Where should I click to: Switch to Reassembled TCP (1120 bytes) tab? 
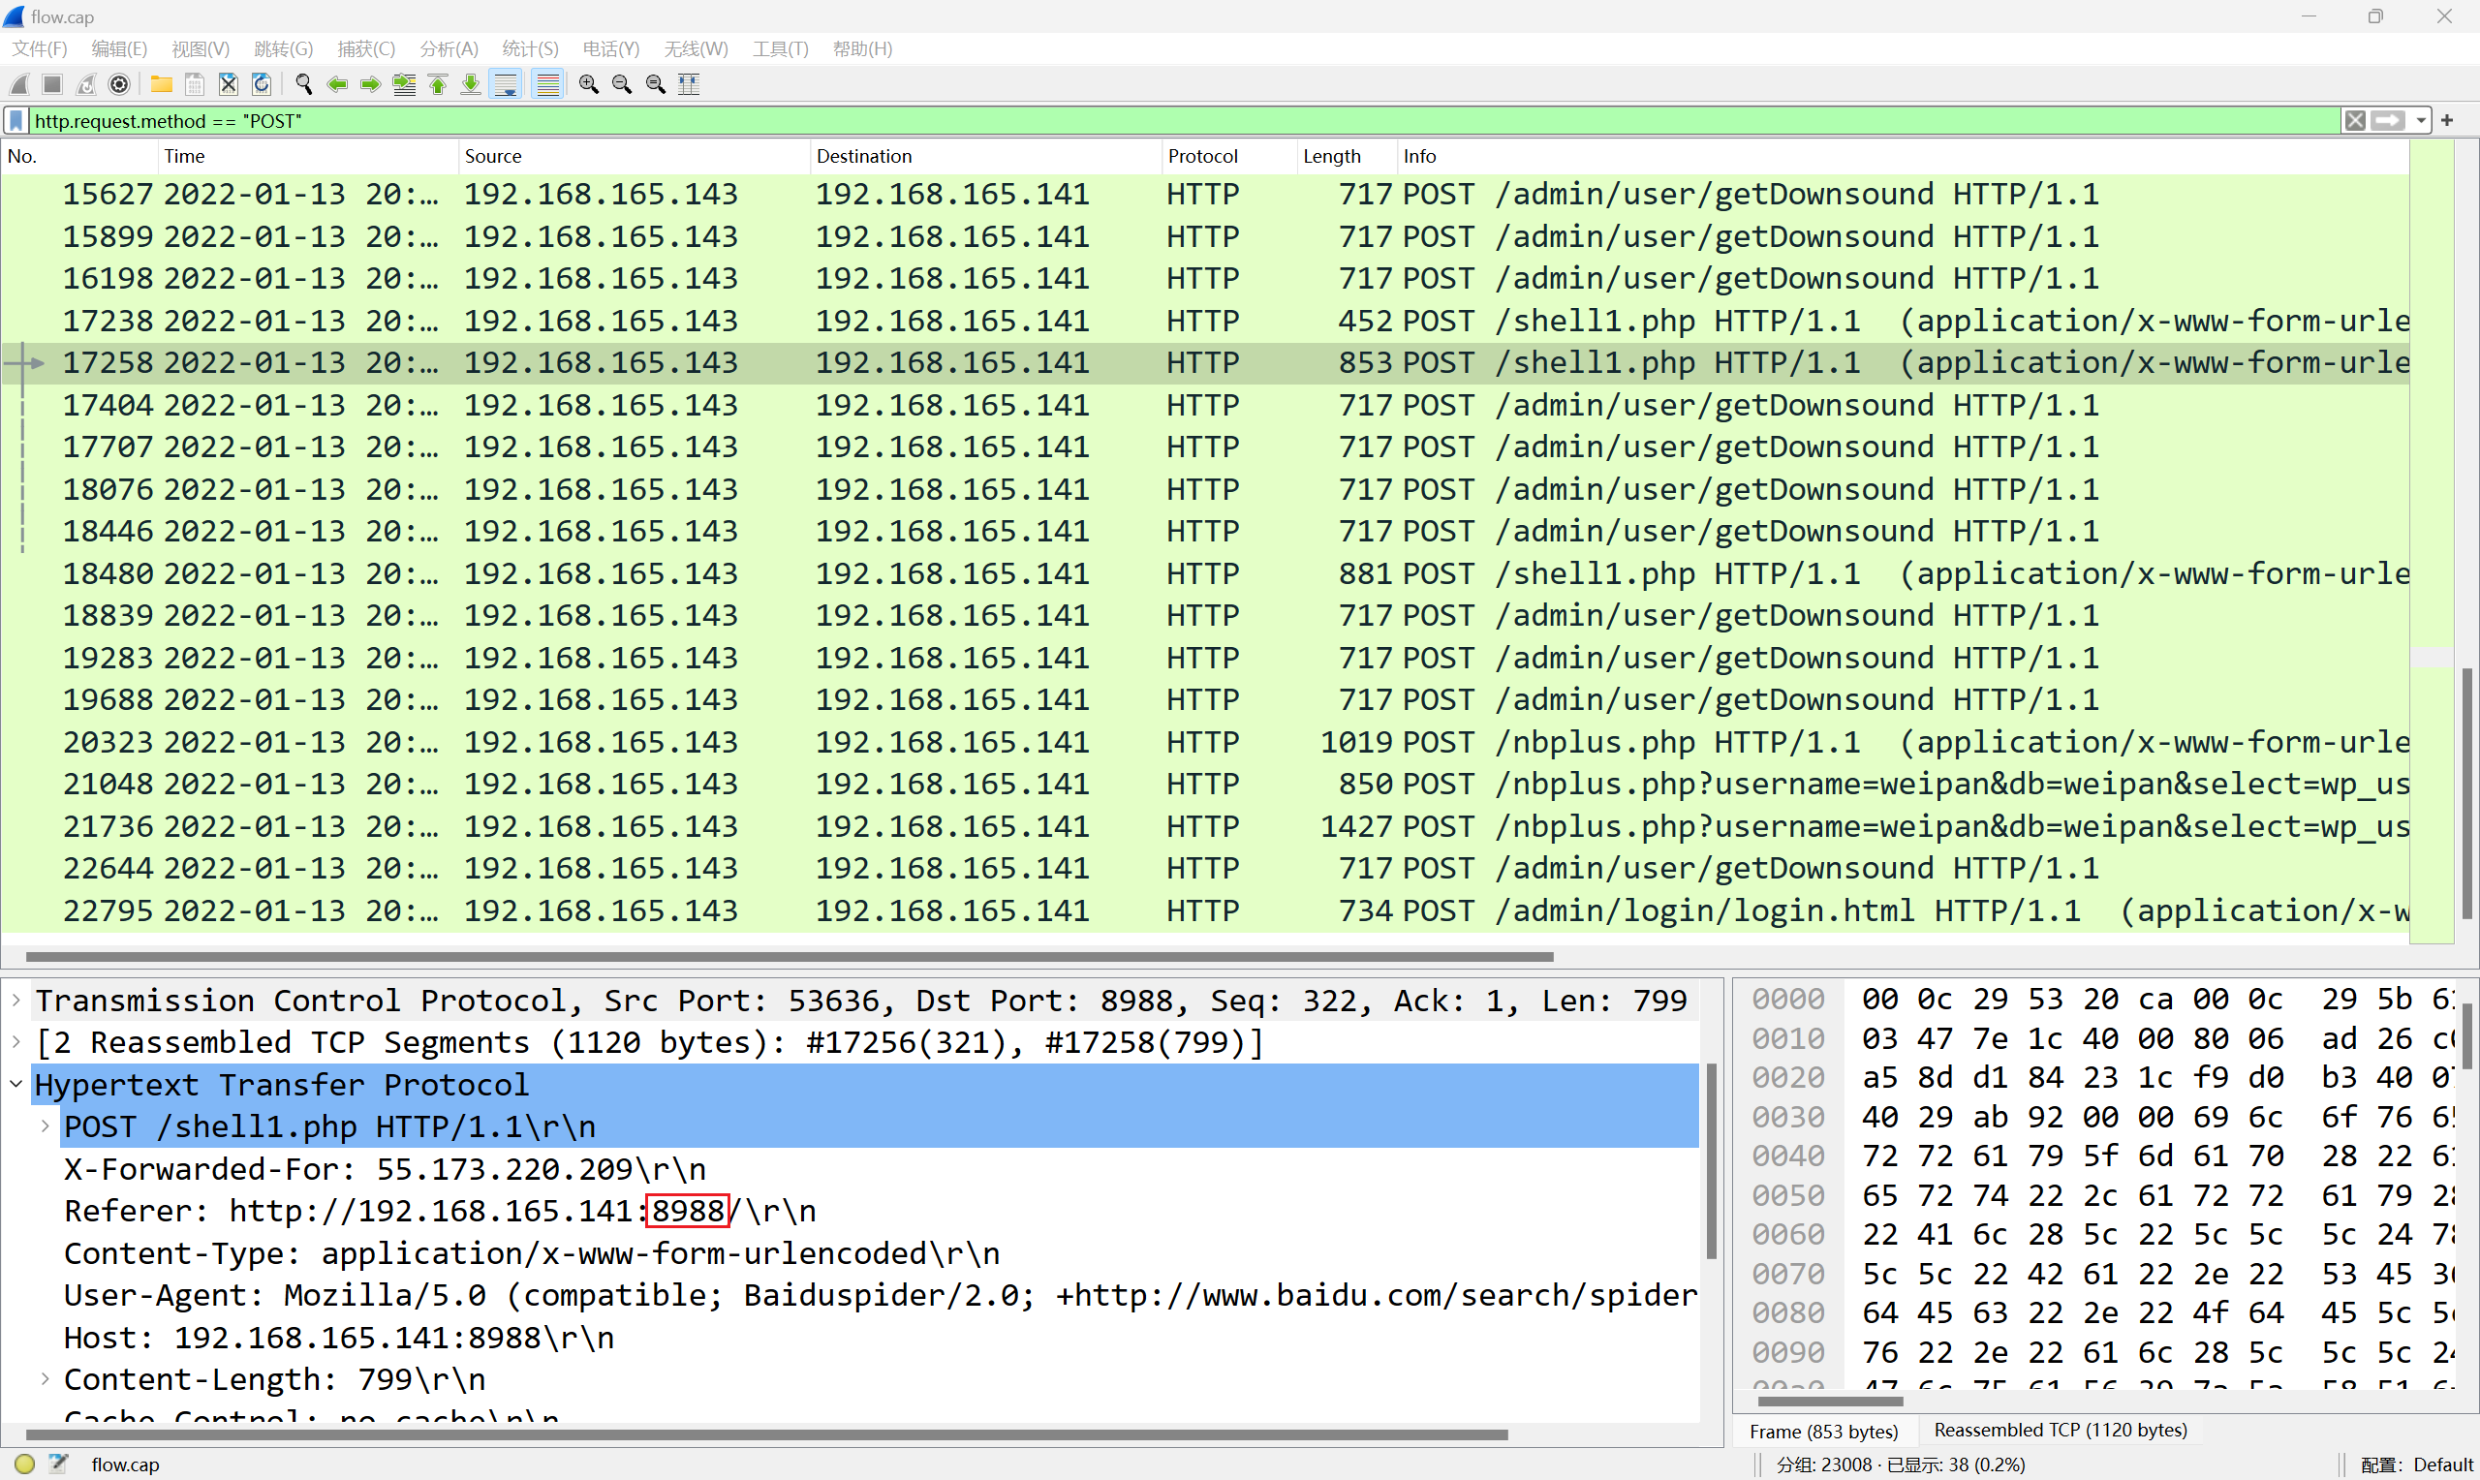(x=2060, y=1431)
